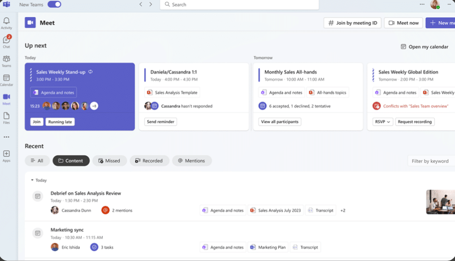
Task: Click the conflict warning icon
Action: [377, 106]
